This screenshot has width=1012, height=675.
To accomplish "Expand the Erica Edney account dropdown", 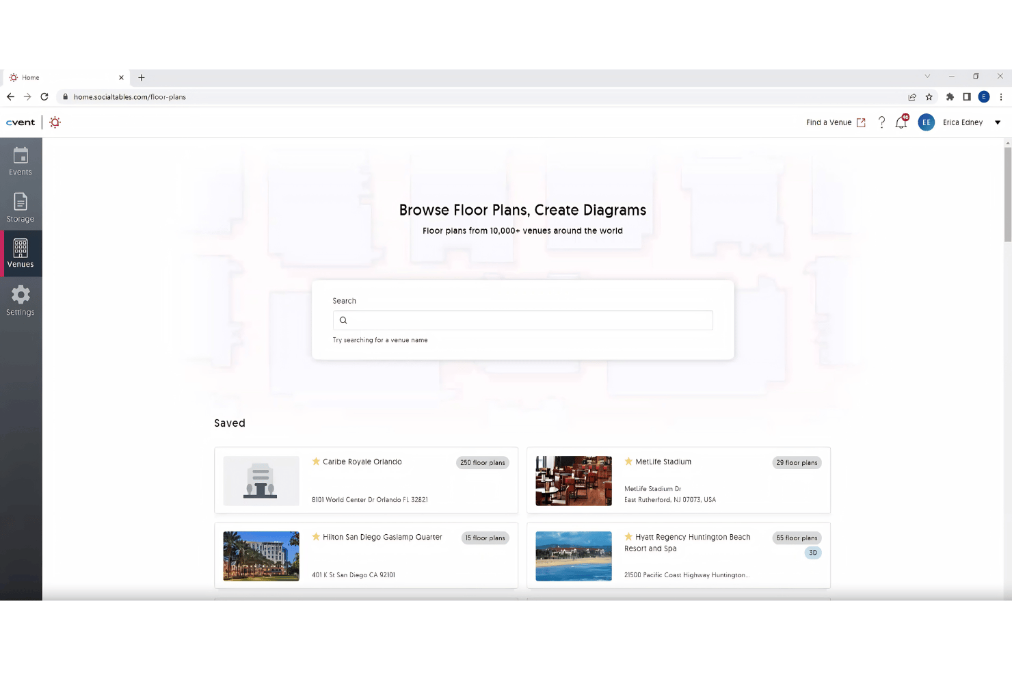I will click(x=998, y=122).
